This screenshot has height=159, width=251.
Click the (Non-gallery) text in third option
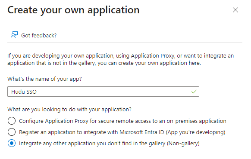(183, 144)
